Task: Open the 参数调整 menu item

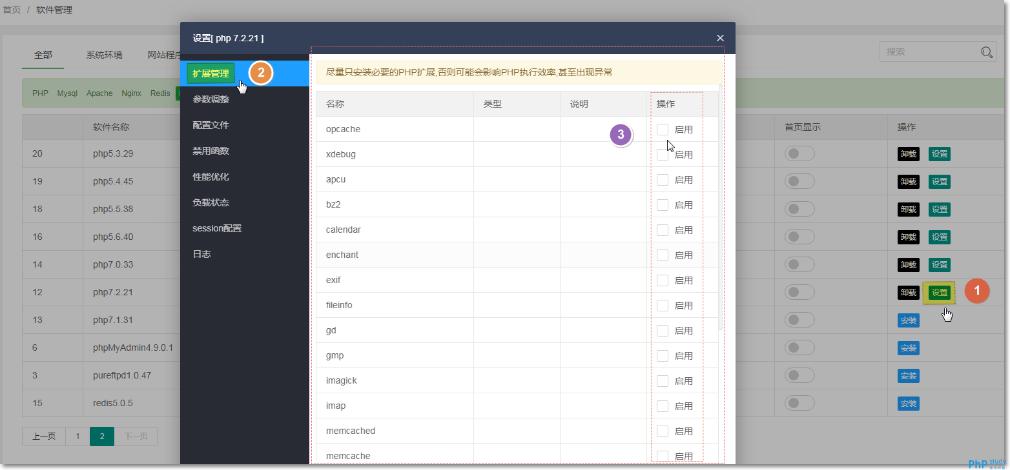Action: pos(245,99)
